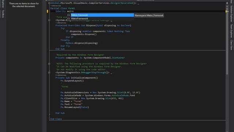Collapse the DesignerGenerated attribute region
The width and height of the screenshot is (234, 132).
[x=49, y=3]
